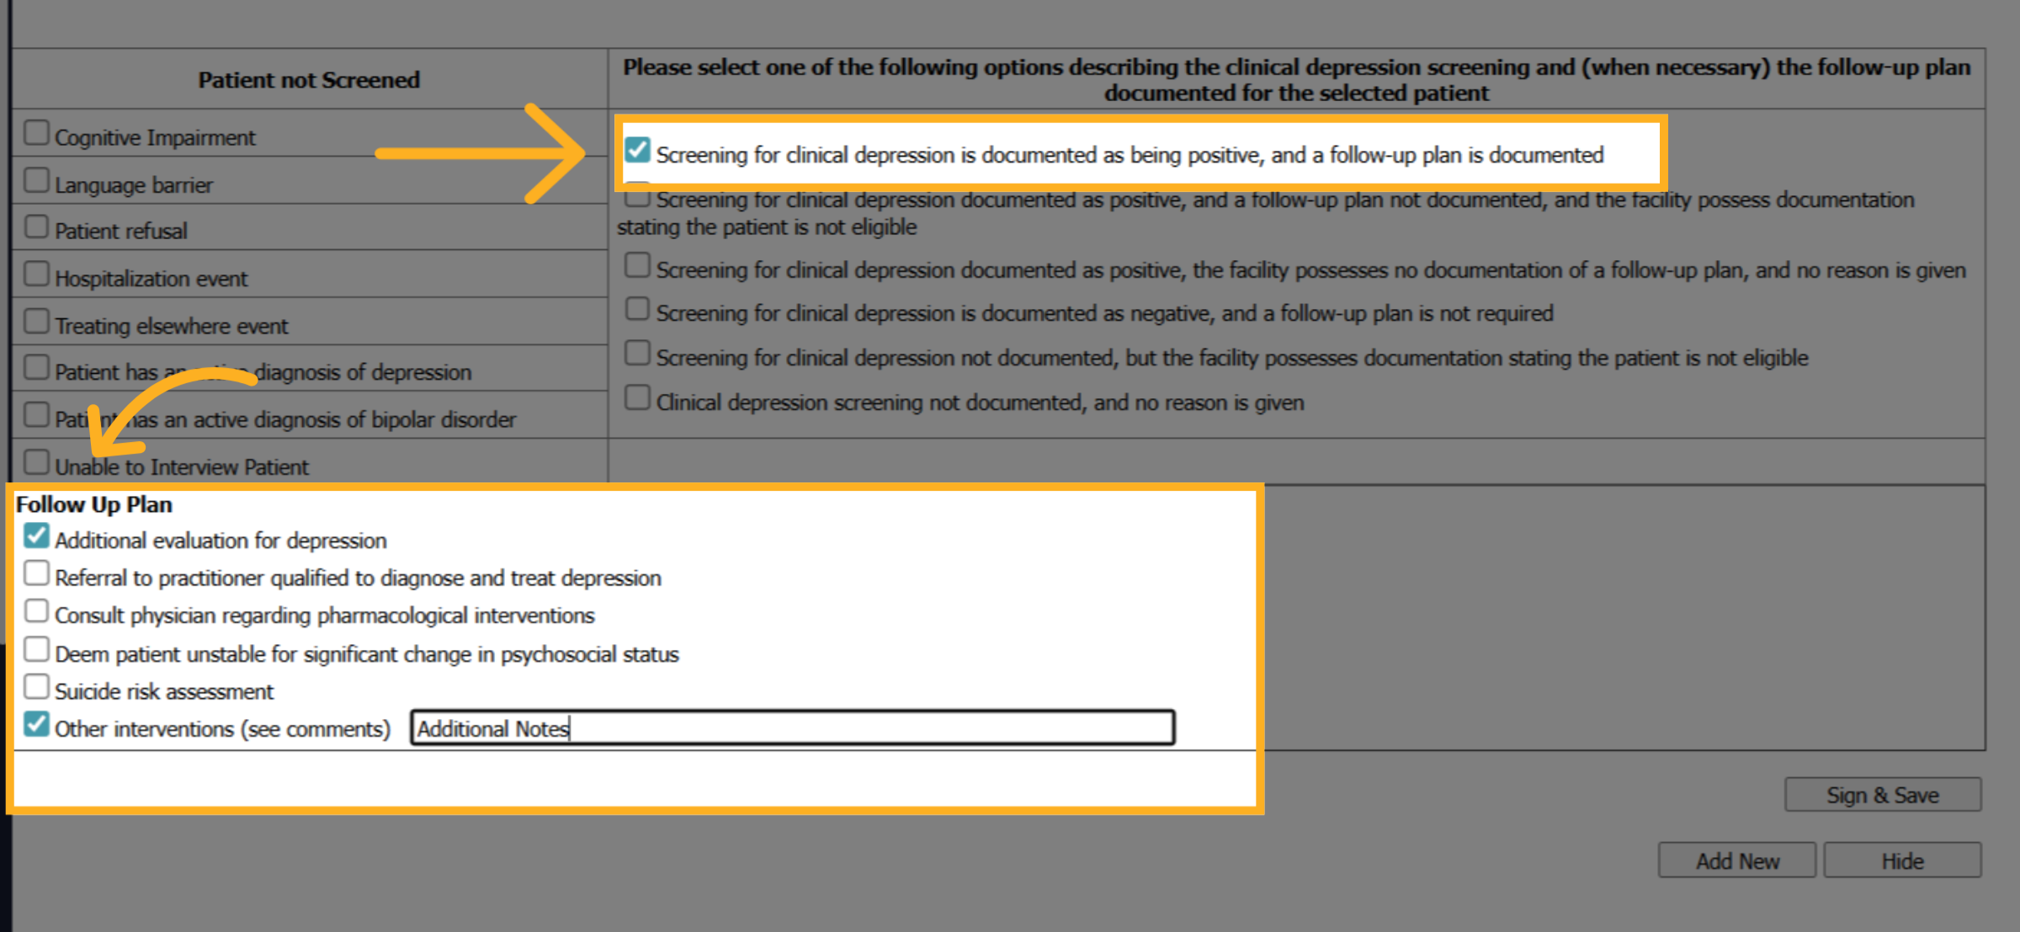Enable the Hospitalization event checkbox
Image resolution: width=2020 pixels, height=932 pixels.
[x=36, y=274]
